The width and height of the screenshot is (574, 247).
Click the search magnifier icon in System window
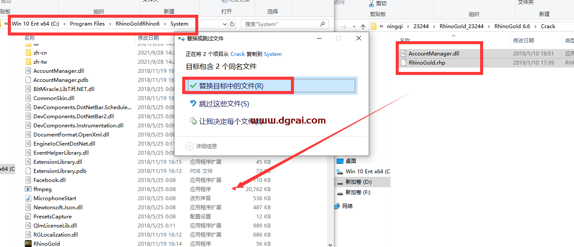click(x=323, y=24)
